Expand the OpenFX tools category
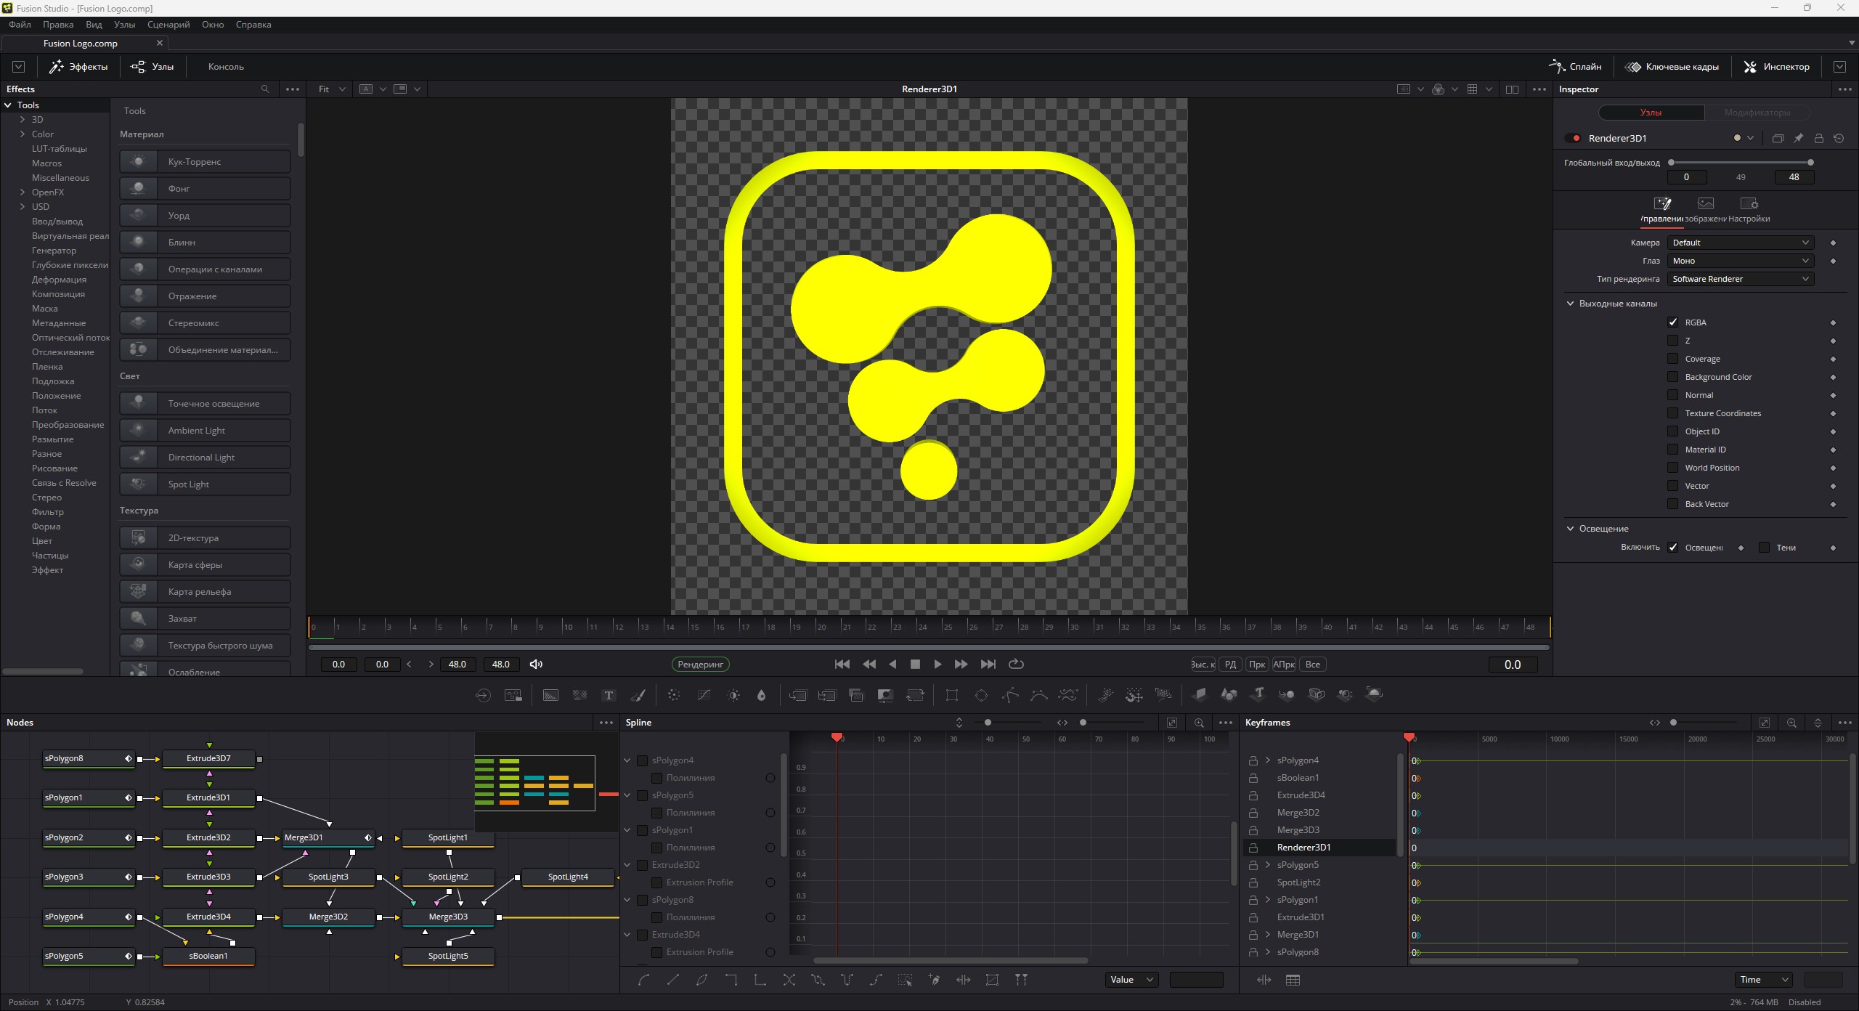The height and width of the screenshot is (1011, 1859). tap(23, 192)
